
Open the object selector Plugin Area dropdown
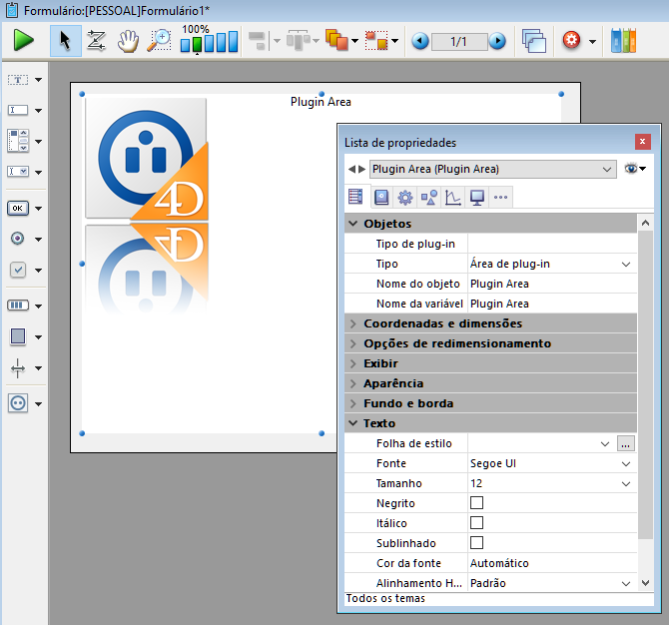[607, 170]
